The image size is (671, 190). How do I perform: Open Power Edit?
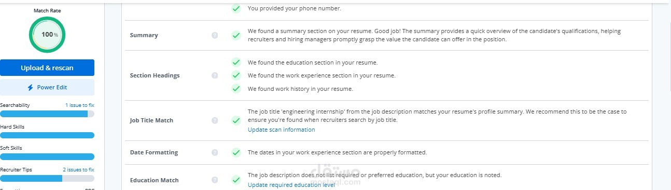47,87
